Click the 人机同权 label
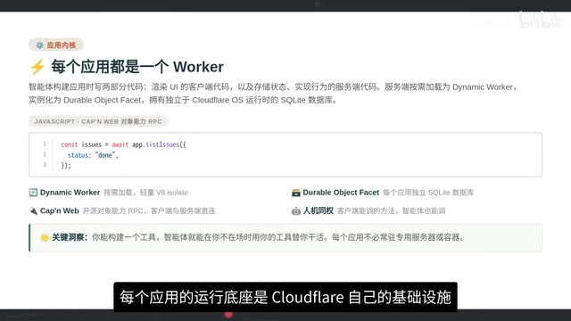This screenshot has width=571, height=321. pyautogui.click(x=319, y=210)
